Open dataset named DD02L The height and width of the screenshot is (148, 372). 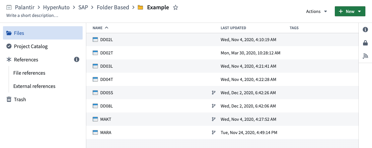[x=107, y=39]
